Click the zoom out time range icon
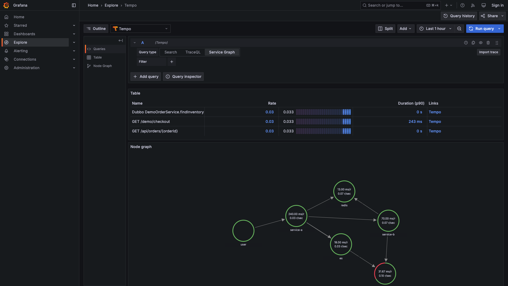 point(459,29)
